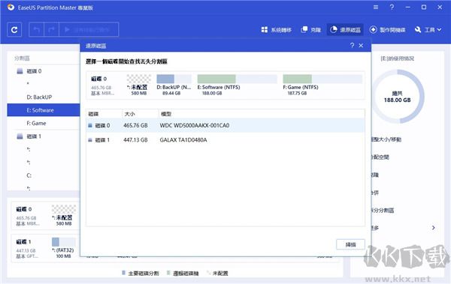Screen dimensions: 451x284
Task: Click the undo arrow in toolbar
Action: click(x=37, y=29)
